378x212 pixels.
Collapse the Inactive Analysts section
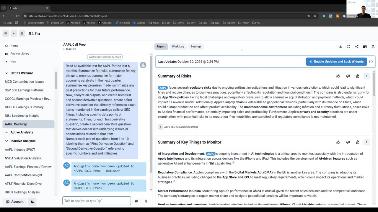(6, 141)
